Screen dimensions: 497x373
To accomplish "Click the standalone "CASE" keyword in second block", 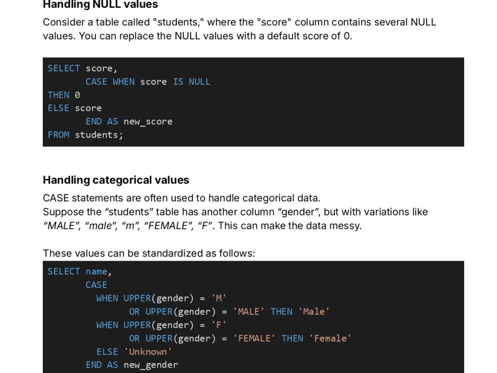I will click(x=96, y=285).
